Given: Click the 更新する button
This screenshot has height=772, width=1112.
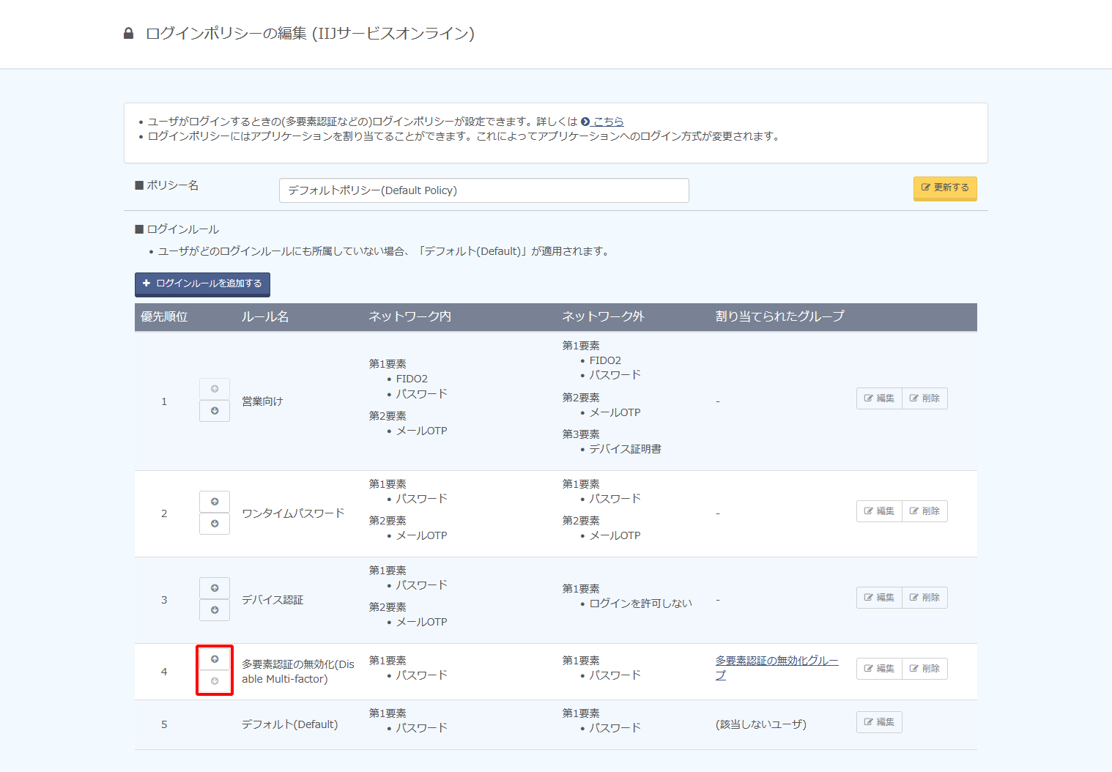Looking at the screenshot, I should point(945,188).
